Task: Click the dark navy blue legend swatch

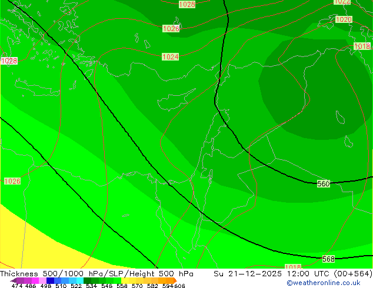Action: coord(50,280)
